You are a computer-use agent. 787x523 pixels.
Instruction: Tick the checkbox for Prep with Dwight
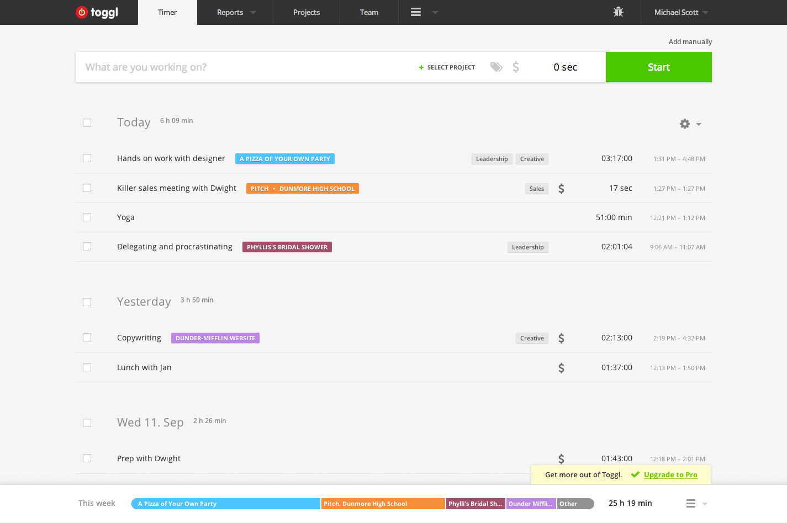pyautogui.click(x=87, y=458)
